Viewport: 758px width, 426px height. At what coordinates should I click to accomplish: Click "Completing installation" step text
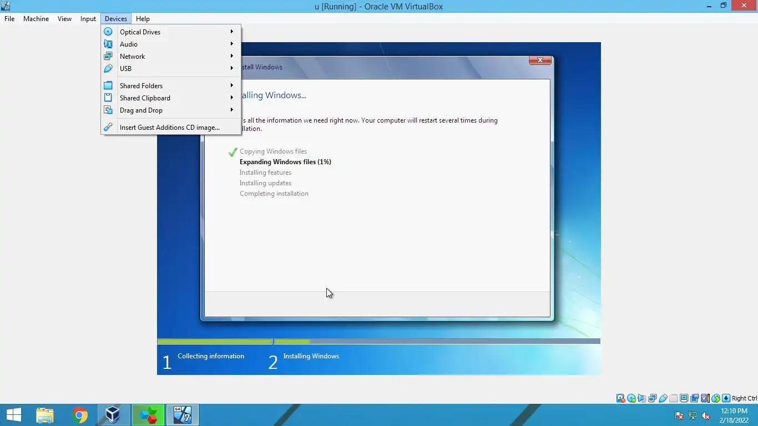pyautogui.click(x=274, y=194)
